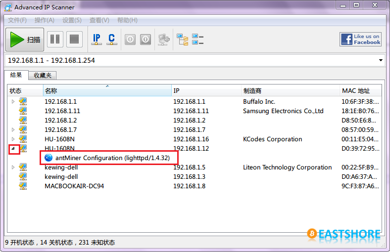Select antMiner Configuration (lighttpd/1.4.32)
The image size is (390, 252).
tap(112, 158)
